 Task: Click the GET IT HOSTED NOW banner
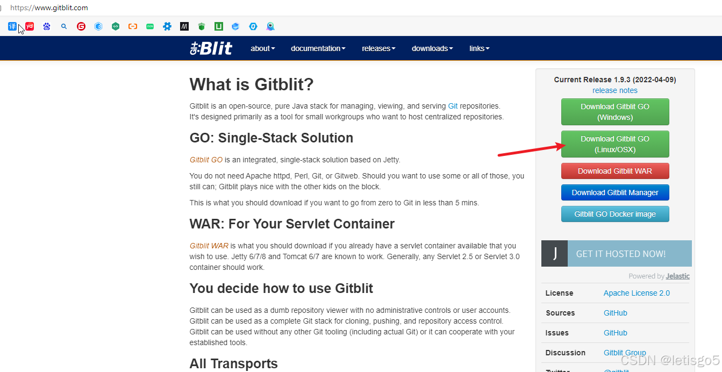[x=617, y=254]
